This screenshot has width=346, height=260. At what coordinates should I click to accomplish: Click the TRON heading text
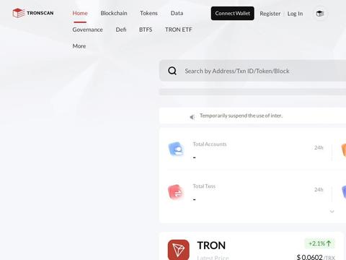coord(211,246)
